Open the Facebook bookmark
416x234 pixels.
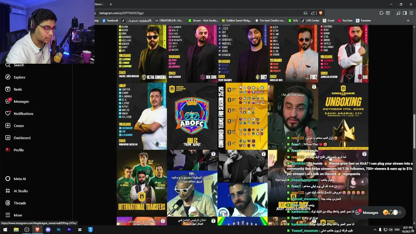pyautogui.click(x=110, y=20)
